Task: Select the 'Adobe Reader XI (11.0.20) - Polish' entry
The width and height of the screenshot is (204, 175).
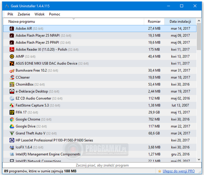Action: click(x=41, y=49)
